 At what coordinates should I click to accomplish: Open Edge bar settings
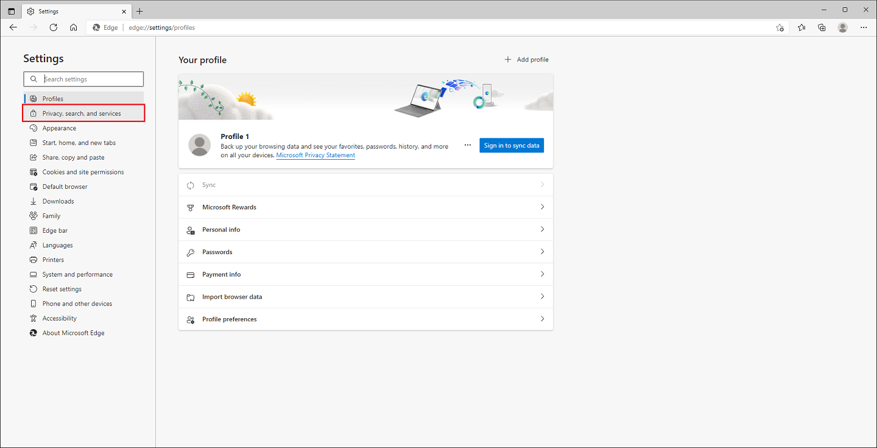pyautogui.click(x=83, y=230)
